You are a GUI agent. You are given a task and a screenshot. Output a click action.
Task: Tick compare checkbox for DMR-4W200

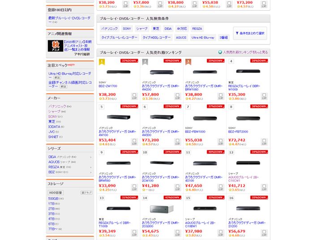tap(178, 96)
